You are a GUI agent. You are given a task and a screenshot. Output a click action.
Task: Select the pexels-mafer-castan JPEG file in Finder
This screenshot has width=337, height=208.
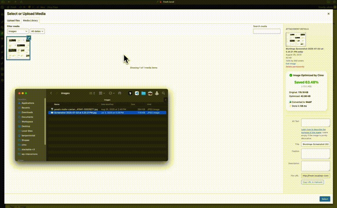[x=76, y=109]
